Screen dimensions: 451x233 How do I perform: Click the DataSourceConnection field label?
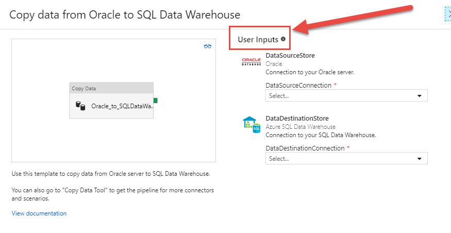(x=298, y=86)
